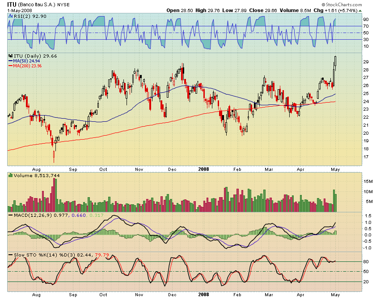Click the 10M label on volume axis
This screenshot has width=380, height=298.
368,191
